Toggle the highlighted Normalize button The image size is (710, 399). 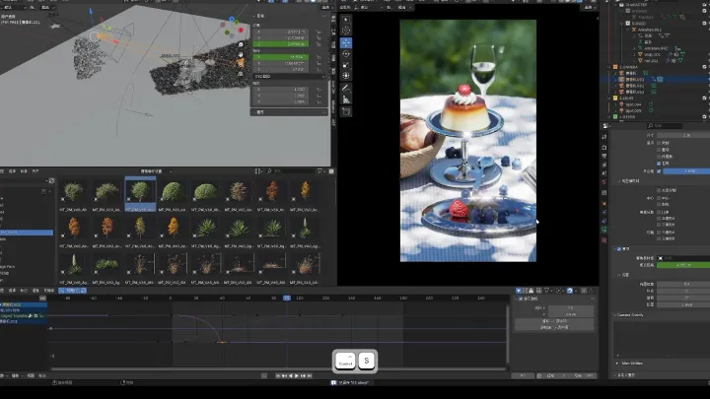click(x=69, y=291)
